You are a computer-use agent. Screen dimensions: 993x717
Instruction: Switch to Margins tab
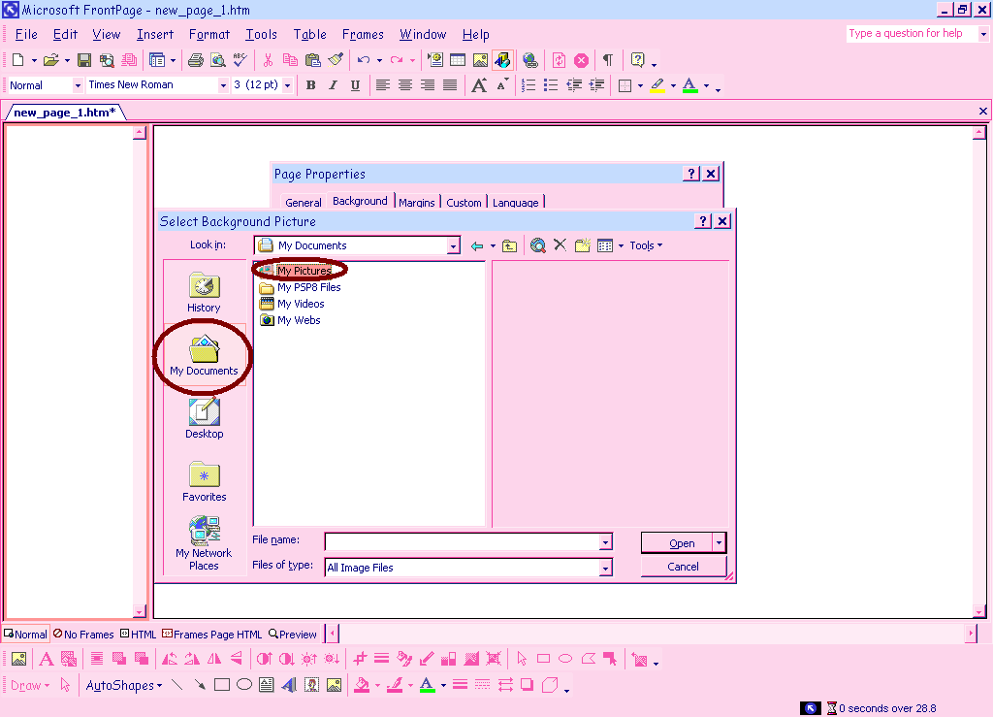pos(417,202)
